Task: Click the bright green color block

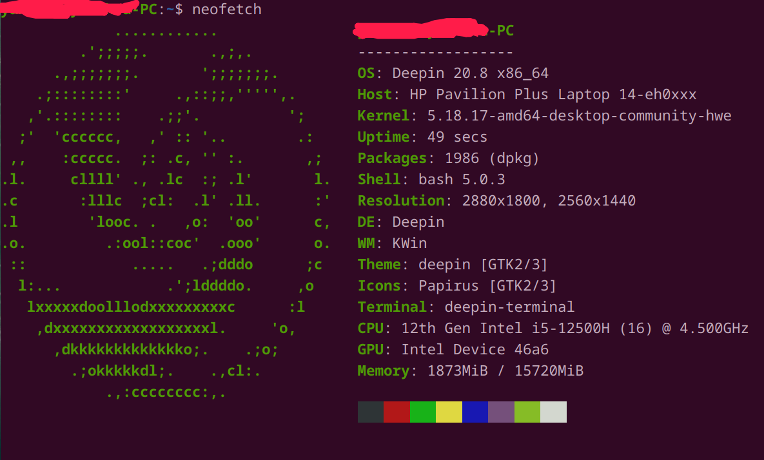Action: pos(423,412)
